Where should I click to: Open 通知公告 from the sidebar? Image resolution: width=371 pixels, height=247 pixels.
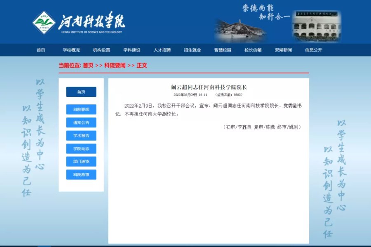[x=81, y=122]
